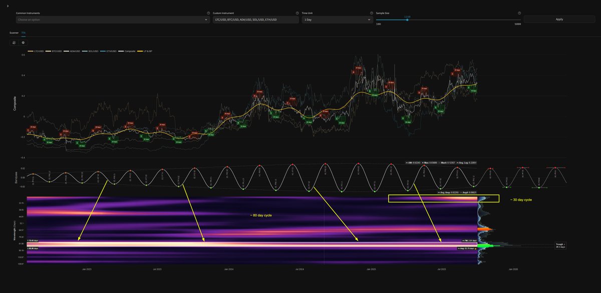Toggle the SOL/USD legend series
Screen dimensions: 601x293
(x=91, y=51)
